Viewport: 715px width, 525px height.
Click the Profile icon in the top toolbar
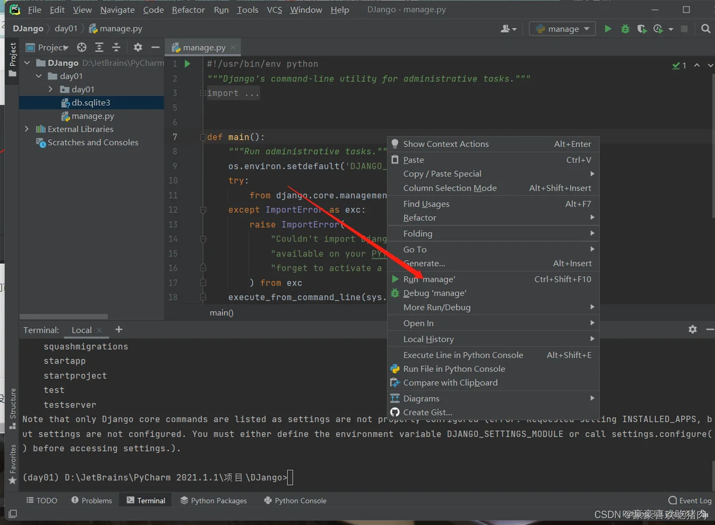point(658,29)
